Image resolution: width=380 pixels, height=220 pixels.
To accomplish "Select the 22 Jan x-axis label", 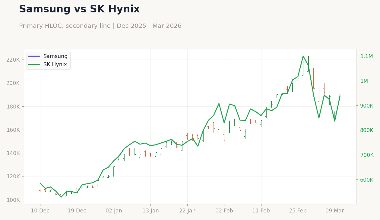I will 187,211.
